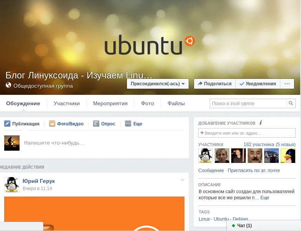The image size is (301, 231).
Task: Open the Фото tab
Action: coord(148,103)
